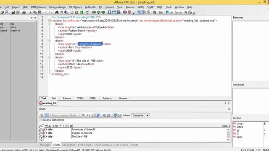Screen dimensions: 269x151
Task: Click the show header <> icon in XPath toolbar
Action: click(88, 115)
